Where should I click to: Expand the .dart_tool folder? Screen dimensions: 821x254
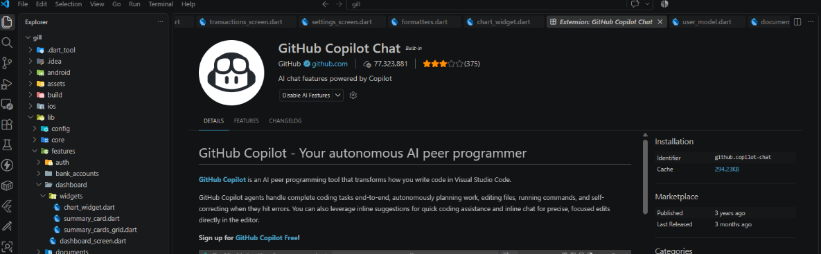pyautogui.click(x=31, y=50)
